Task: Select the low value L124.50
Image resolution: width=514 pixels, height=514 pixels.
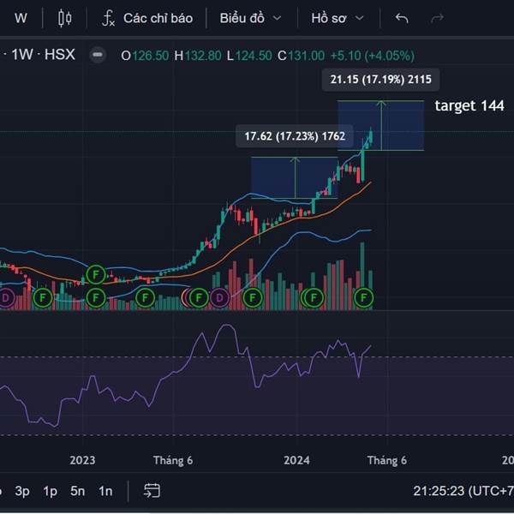Action: pyautogui.click(x=249, y=56)
